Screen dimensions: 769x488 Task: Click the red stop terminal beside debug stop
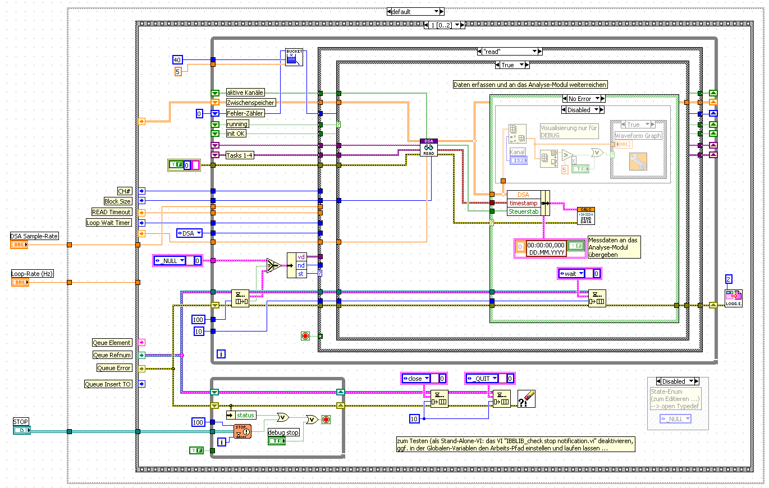coord(326,419)
